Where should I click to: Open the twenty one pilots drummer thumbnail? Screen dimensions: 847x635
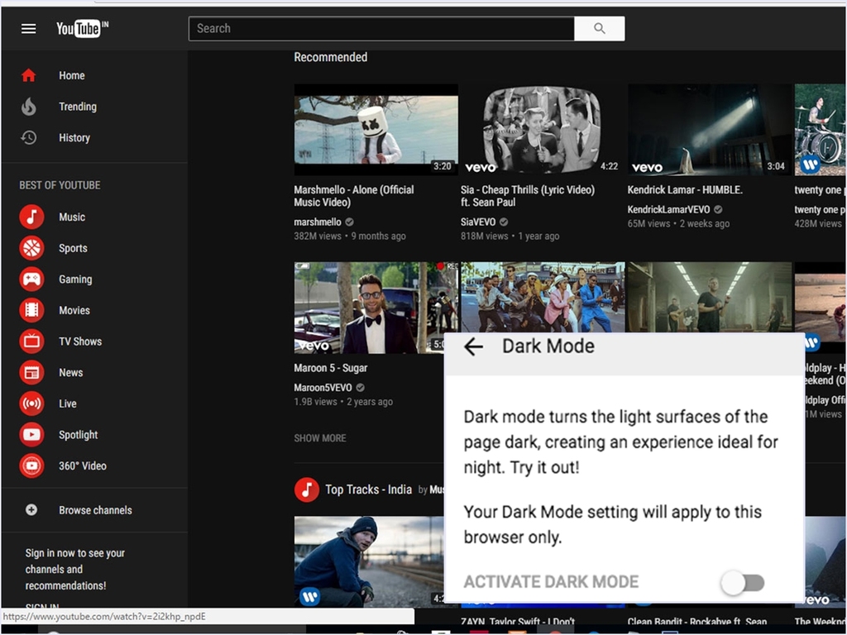click(x=820, y=130)
